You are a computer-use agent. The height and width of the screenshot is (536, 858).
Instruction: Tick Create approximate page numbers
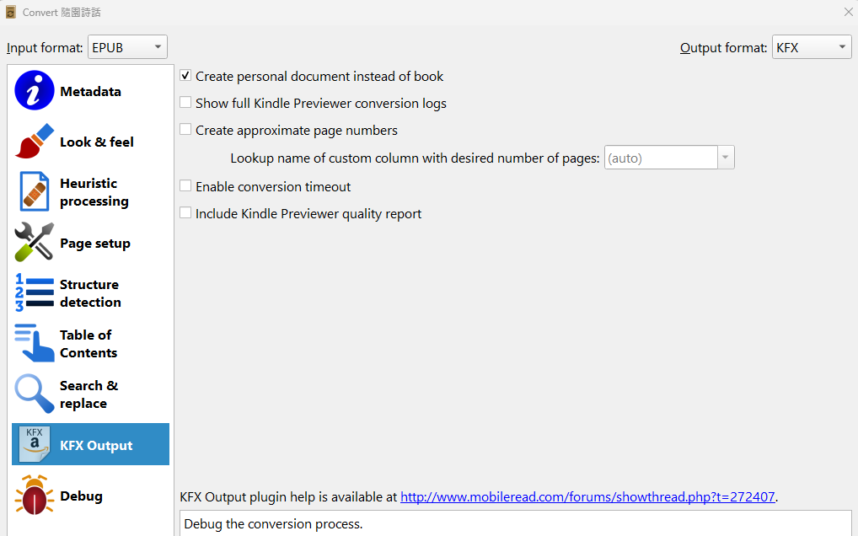click(x=185, y=129)
